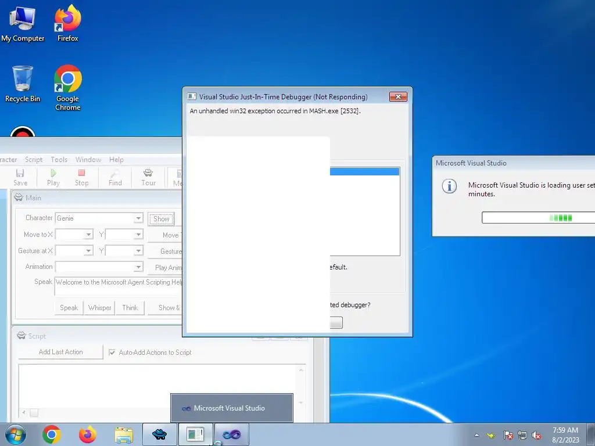
Task: Switch to Visual Studio infinity taskbar button
Action: (x=232, y=434)
